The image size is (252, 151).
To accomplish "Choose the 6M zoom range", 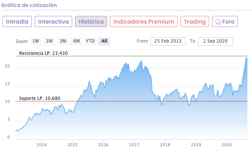I will [76, 41].
